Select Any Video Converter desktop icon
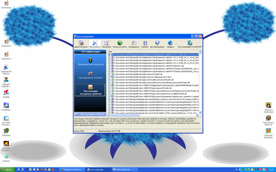Image resolution: width=276 pixels, height=172 pixels. click(6, 121)
